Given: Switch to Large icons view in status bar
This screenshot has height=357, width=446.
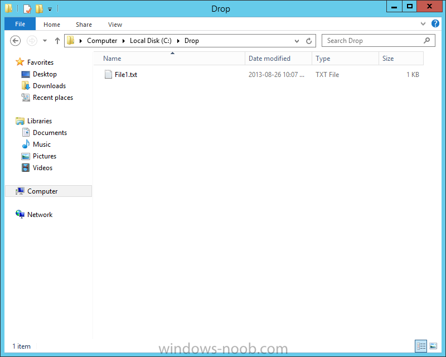Looking at the screenshot, I should click(x=433, y=346).
